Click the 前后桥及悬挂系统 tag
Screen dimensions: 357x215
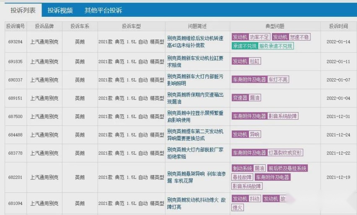[x=287, y=168]
